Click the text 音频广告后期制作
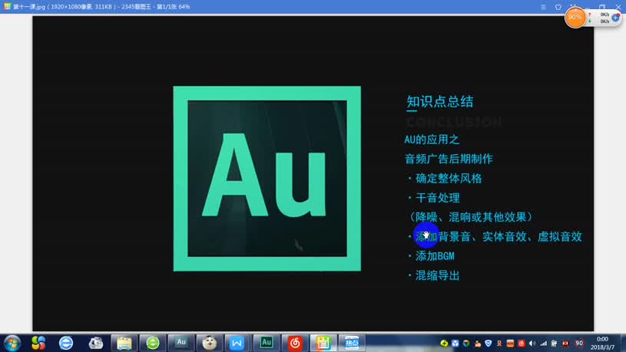Screen dimensions: 626x352 tap(449, 159)
